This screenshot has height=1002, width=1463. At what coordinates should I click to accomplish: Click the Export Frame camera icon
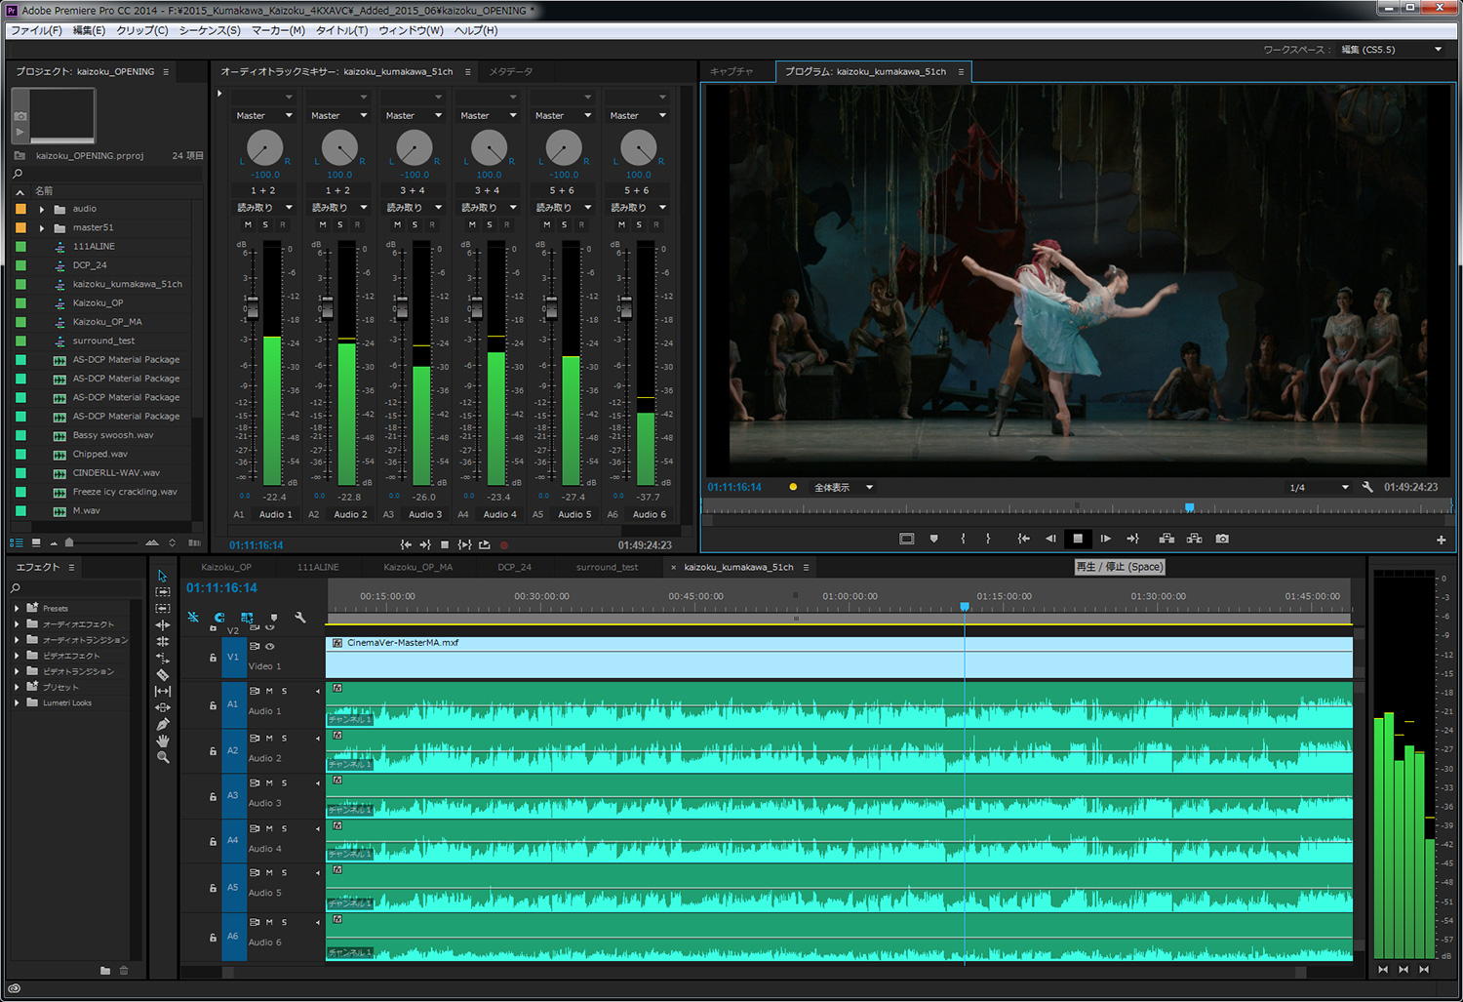pyautogui.click(x=1222, y=539)
